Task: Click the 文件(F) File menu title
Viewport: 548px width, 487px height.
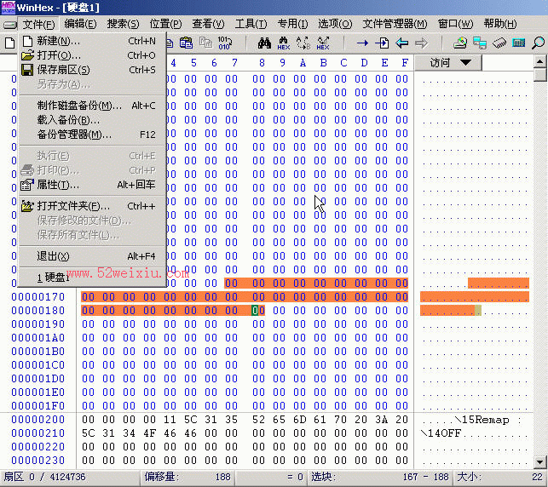Action: [39, 25]
